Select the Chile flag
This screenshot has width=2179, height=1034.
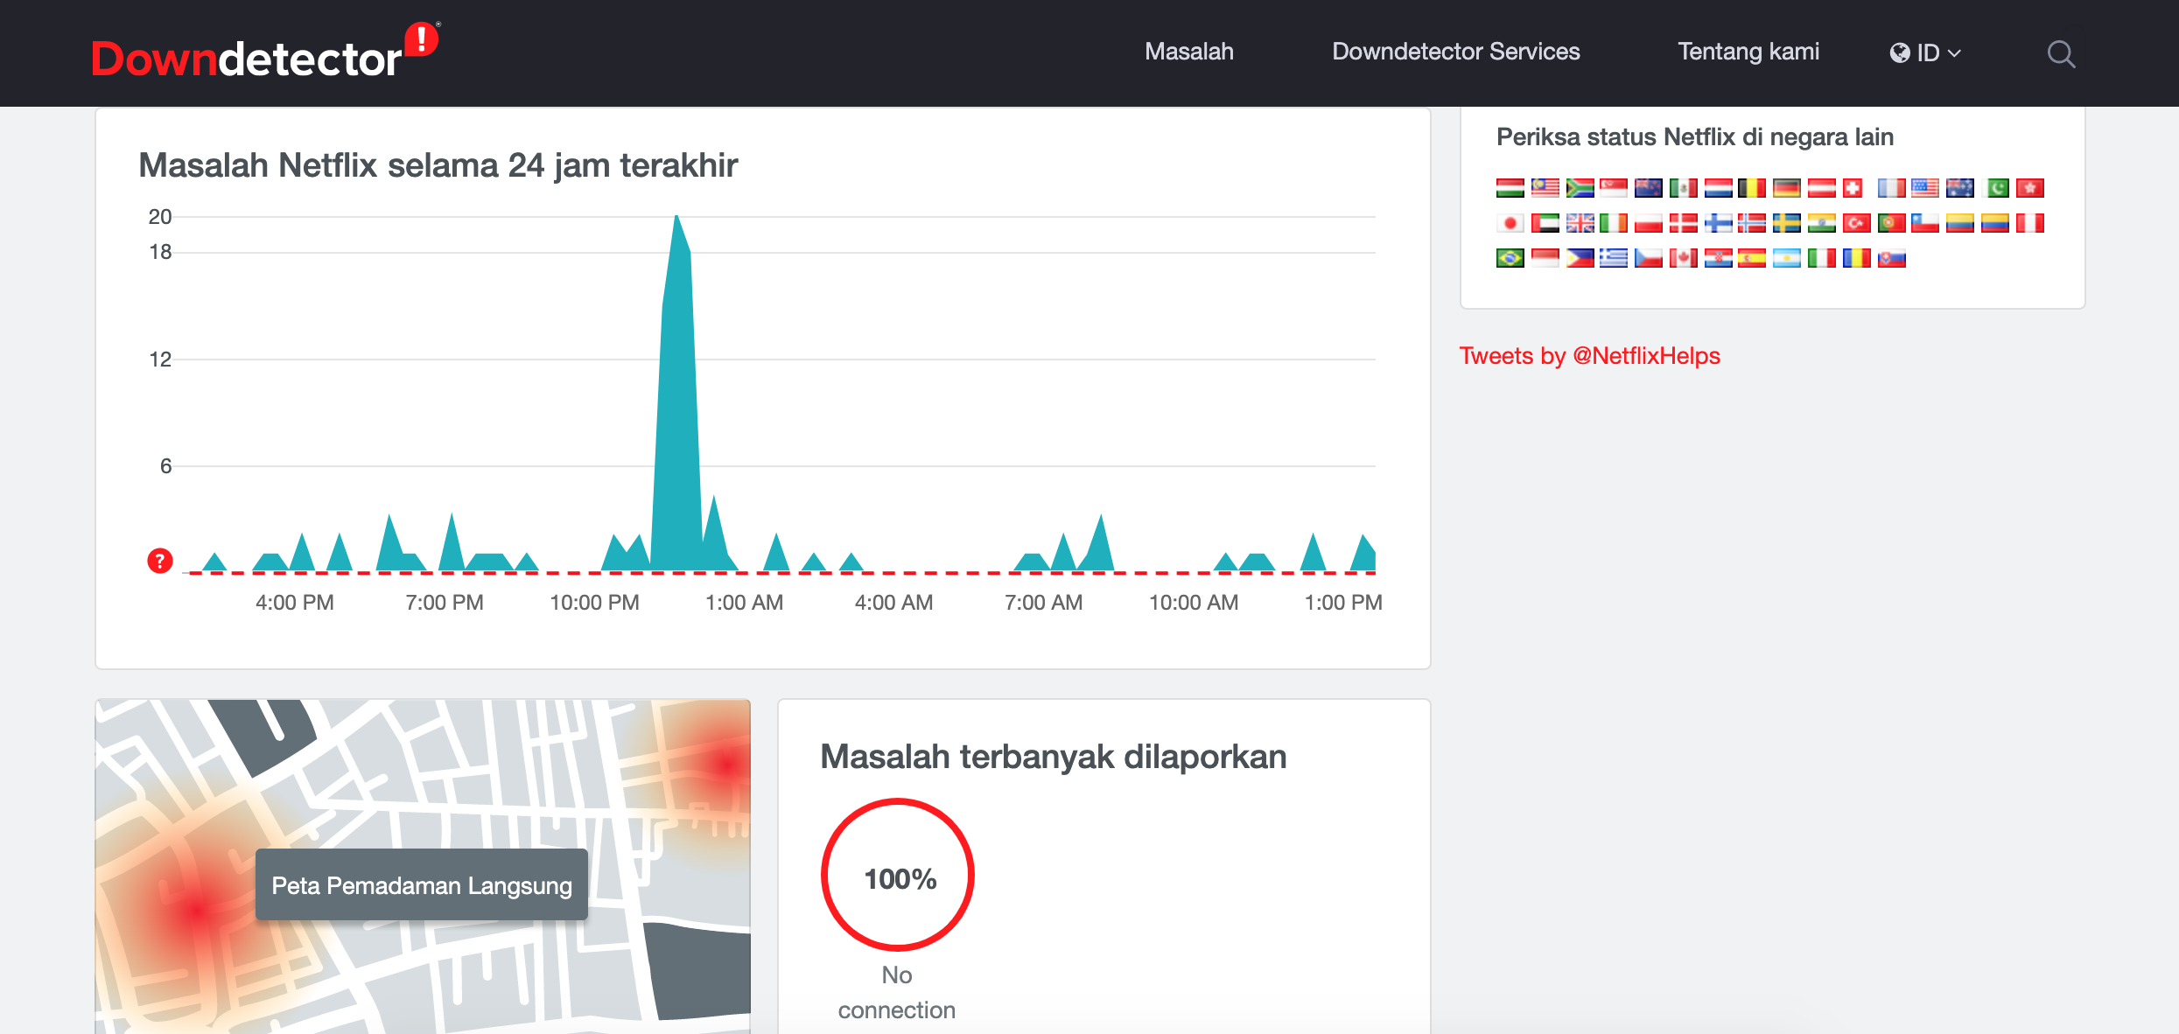[x=1925, y=223]
